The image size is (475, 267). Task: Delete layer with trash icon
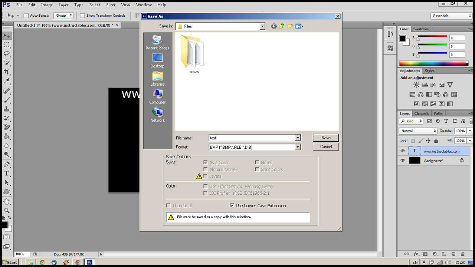(x=462, y=254)
